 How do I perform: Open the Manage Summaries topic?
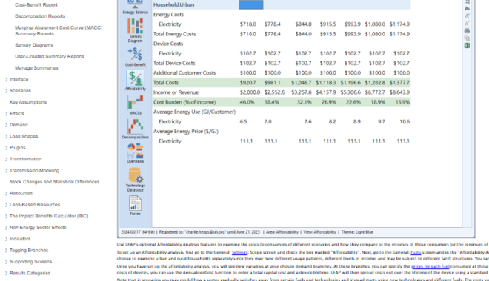coord(36,68)
